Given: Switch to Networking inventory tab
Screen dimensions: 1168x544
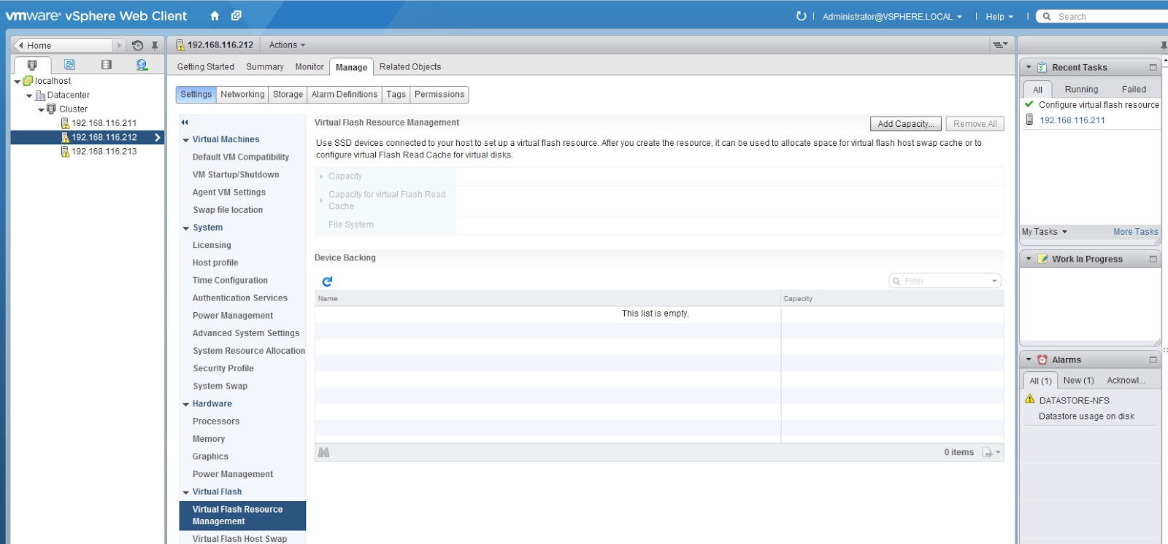Looking at the screenshot, I should tap(142, 65).
